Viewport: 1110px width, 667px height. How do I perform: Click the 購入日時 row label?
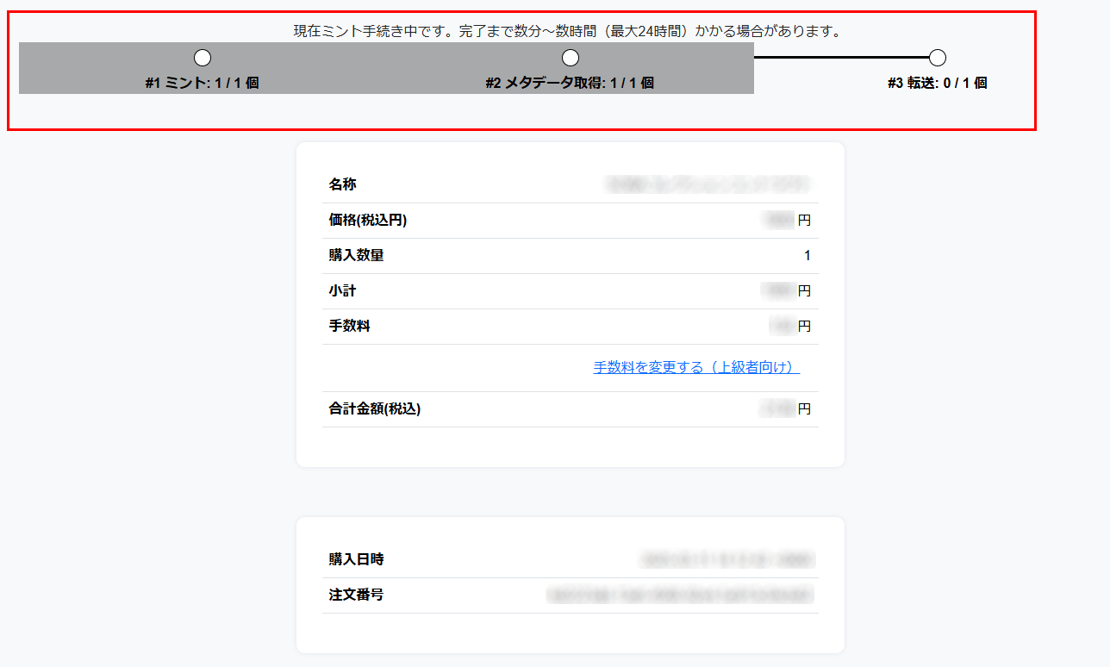tap(356, 559)
